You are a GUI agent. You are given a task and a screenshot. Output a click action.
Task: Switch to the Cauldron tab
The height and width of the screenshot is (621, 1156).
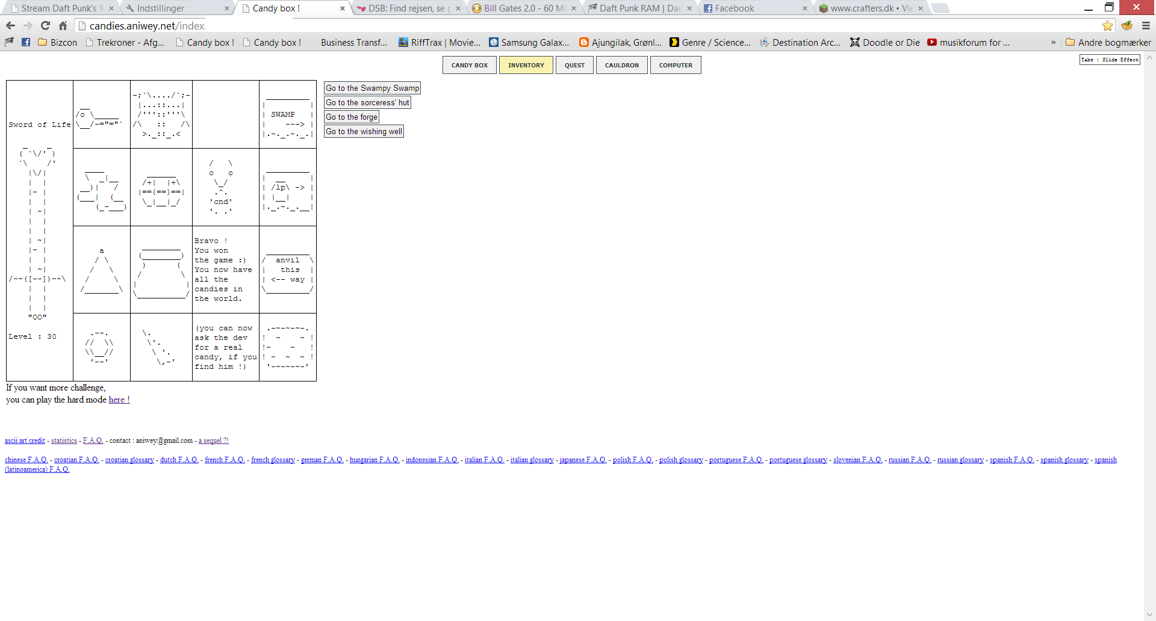point(621,65)
